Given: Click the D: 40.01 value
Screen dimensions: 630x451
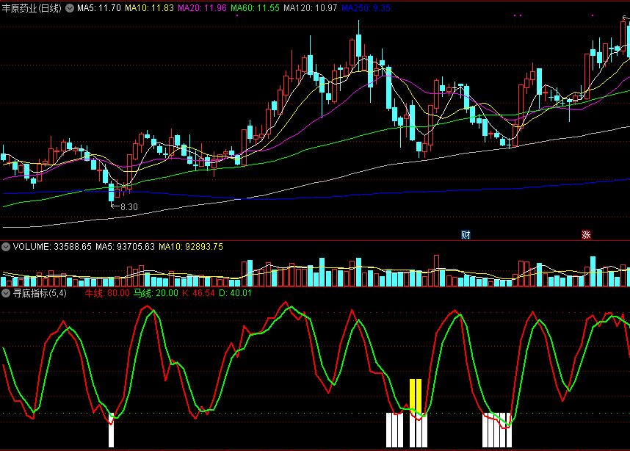Looking at the screenshot, I should click(x=235, y=293).
